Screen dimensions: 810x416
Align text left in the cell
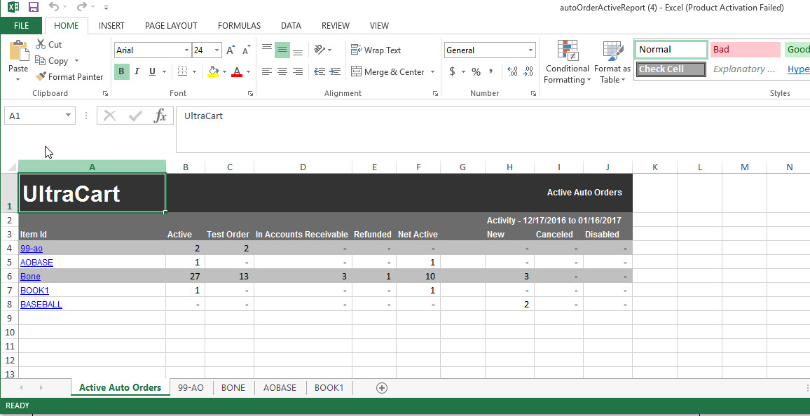pyautogui.click(x=266, y=71)
